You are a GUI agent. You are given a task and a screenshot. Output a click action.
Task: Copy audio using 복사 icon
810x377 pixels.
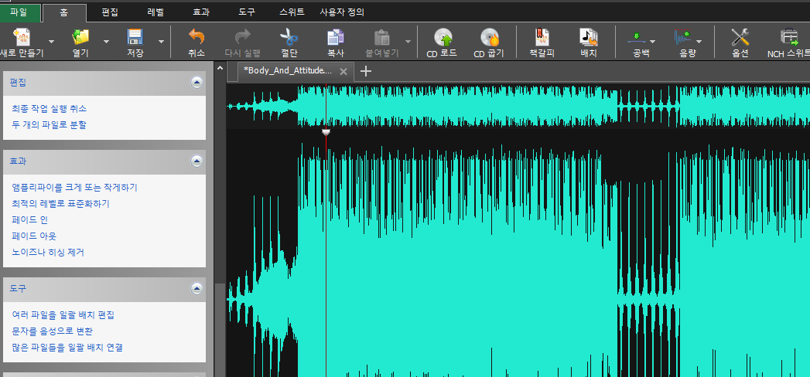pos(335,37)
